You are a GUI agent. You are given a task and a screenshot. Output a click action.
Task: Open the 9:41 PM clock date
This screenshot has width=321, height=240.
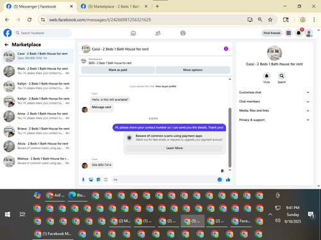(x=293, y=214)
